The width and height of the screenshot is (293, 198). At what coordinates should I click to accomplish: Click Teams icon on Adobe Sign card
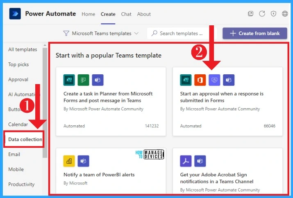pyautogui.click(x=200, y=161)
